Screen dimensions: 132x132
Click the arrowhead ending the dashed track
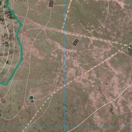(125, 45)
